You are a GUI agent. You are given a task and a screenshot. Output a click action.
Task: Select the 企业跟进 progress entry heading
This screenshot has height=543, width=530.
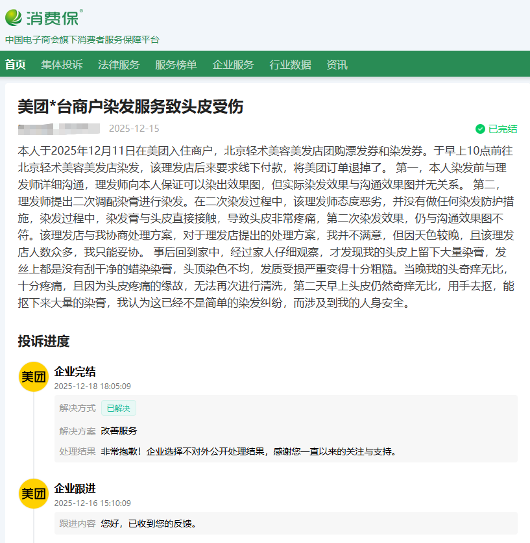pos(75,489)
